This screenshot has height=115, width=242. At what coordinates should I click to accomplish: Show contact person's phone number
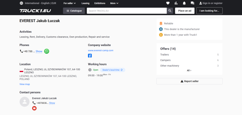pos(52,103)
